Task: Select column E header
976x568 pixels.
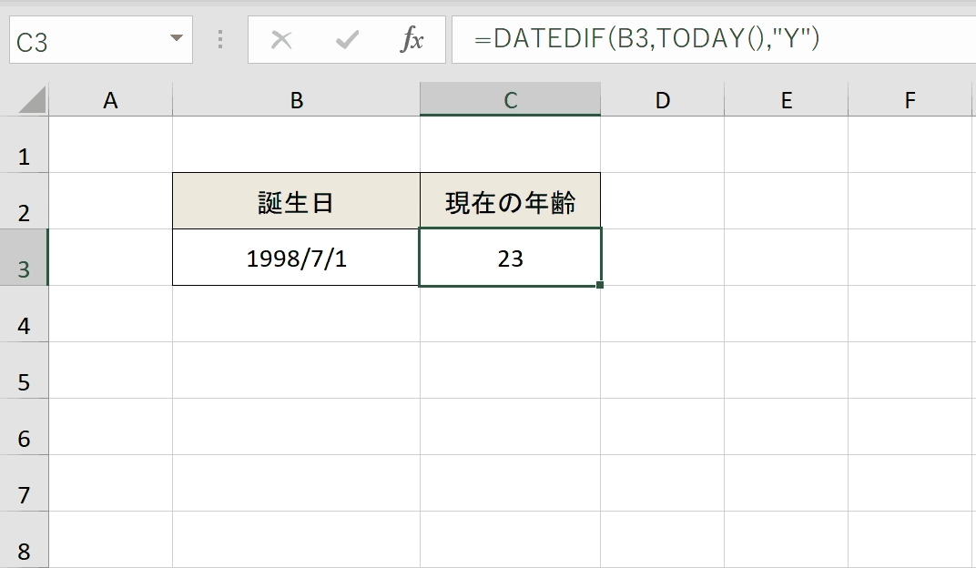Action: pos(786,99)
